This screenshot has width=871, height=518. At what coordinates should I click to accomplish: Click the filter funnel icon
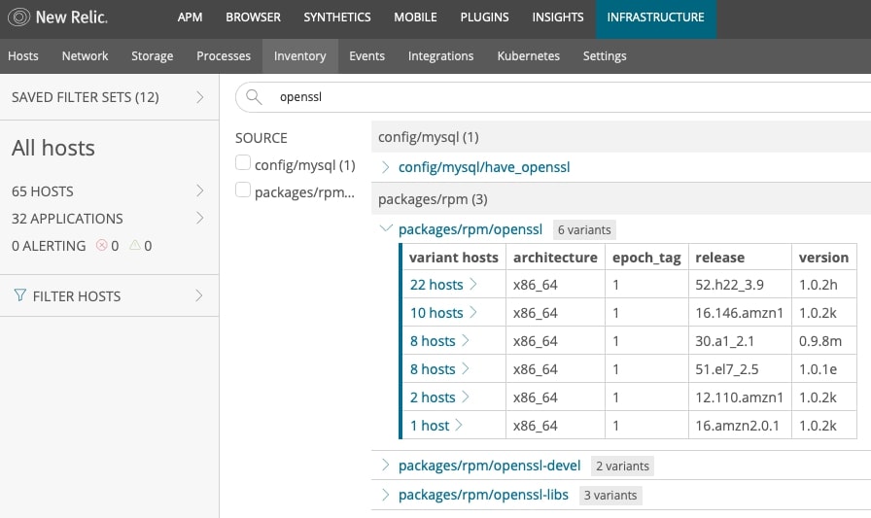tap(19, 295)
